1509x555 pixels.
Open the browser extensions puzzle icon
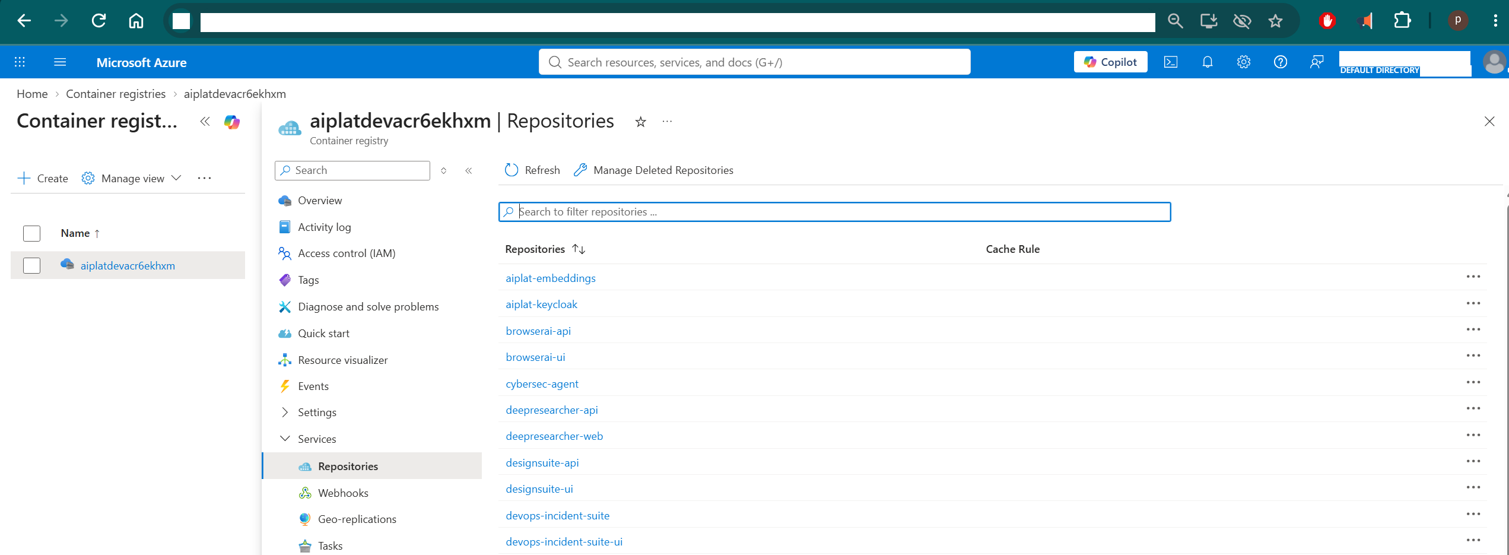click(x=1402, y=21)
